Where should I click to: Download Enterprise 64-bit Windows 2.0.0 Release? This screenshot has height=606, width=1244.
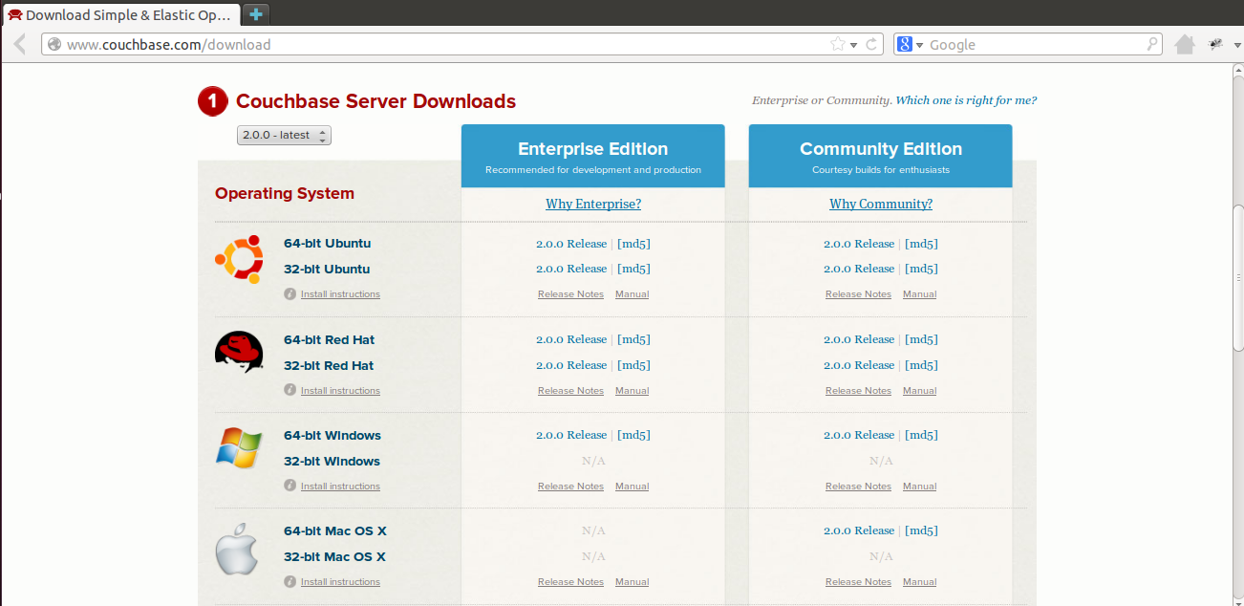pos(571,435)
